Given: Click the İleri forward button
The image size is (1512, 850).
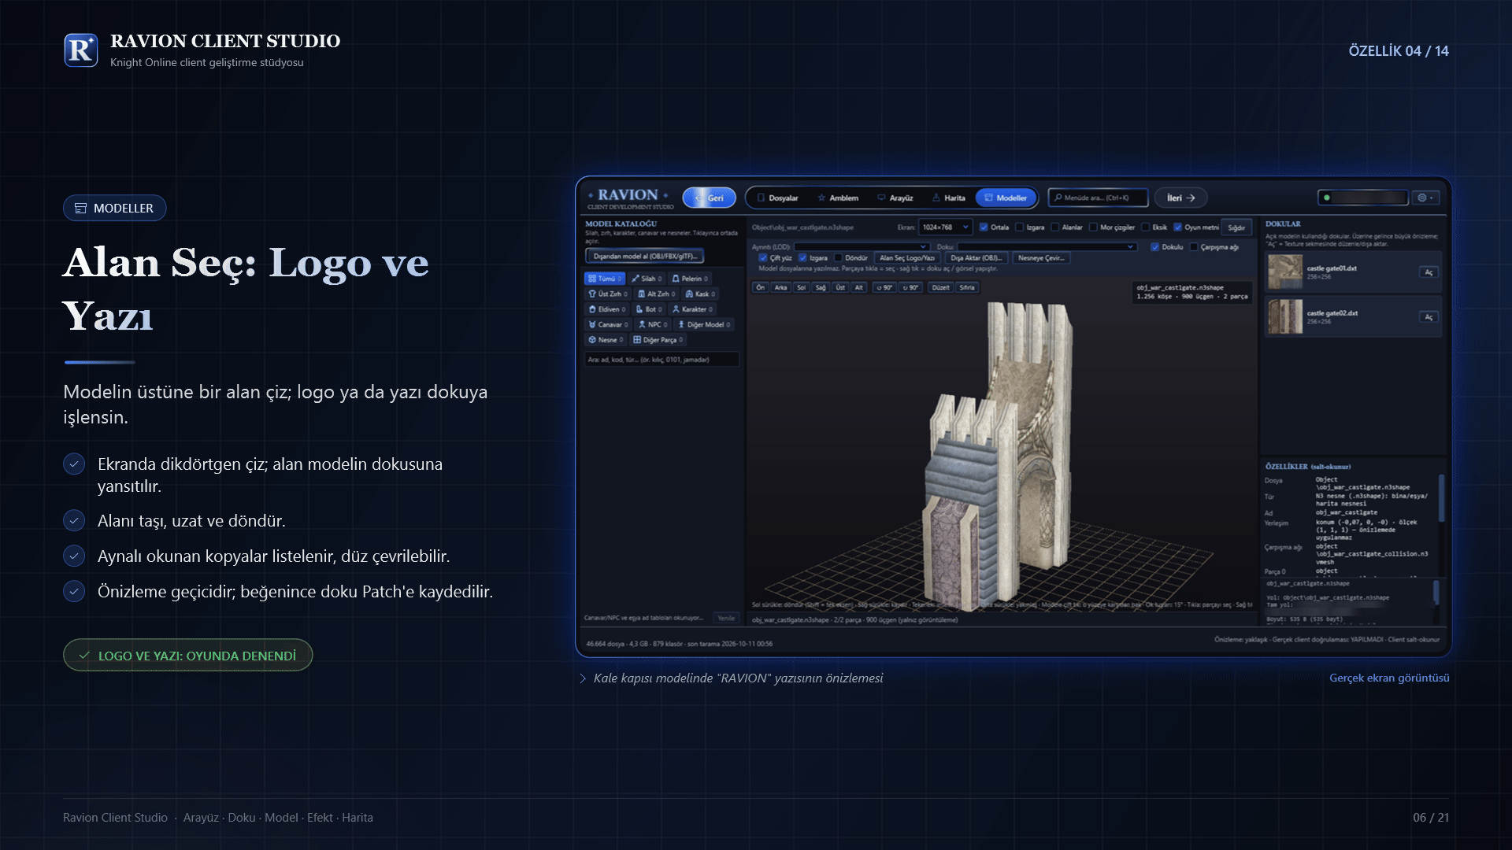Looking at the screenshot, I should [1181, 198].
